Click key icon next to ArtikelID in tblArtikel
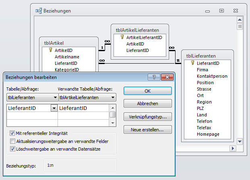Image resolution: width=250 pixels, height=180 pixels. (51, 50)
